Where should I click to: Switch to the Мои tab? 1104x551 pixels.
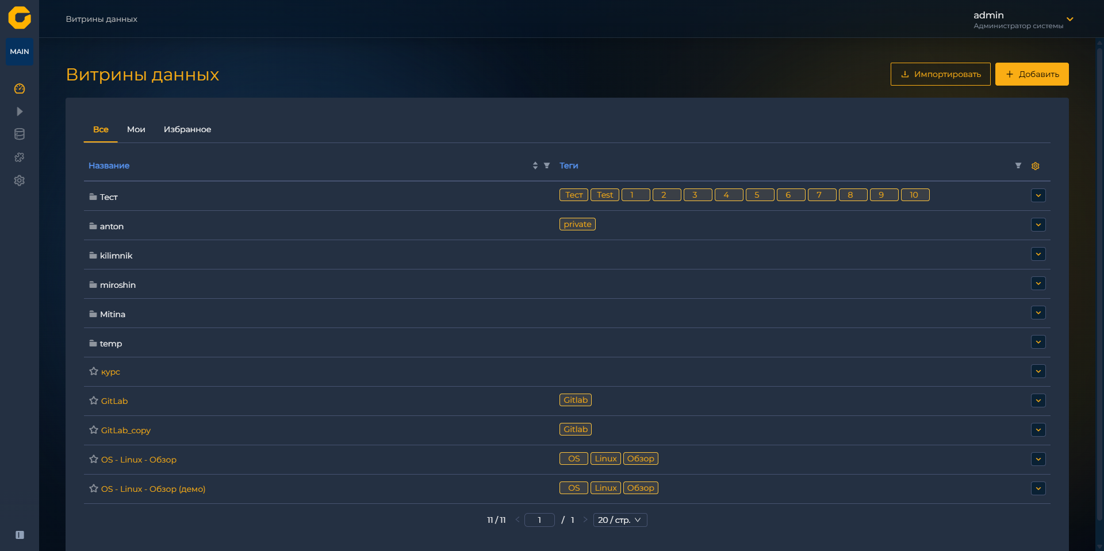click(x=136, y=129)
